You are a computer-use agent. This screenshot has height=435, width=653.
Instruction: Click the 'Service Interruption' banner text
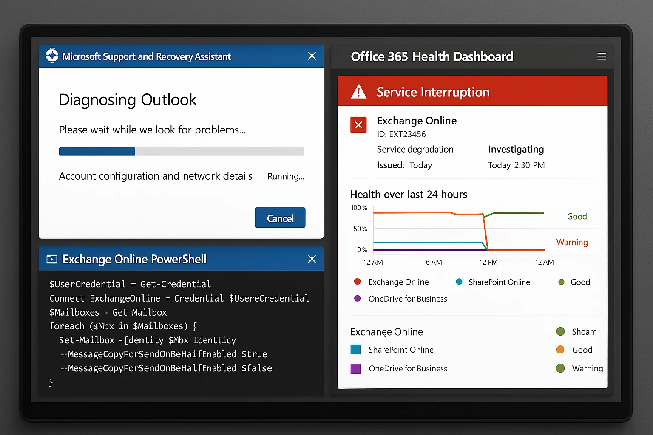coord(433,92)
